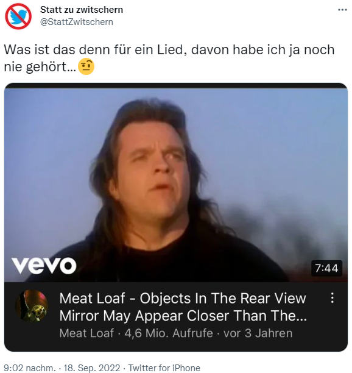Click the raised eyebrow emoji in tweet
Viewport: 352px width, 373px height.
(86, 66)
